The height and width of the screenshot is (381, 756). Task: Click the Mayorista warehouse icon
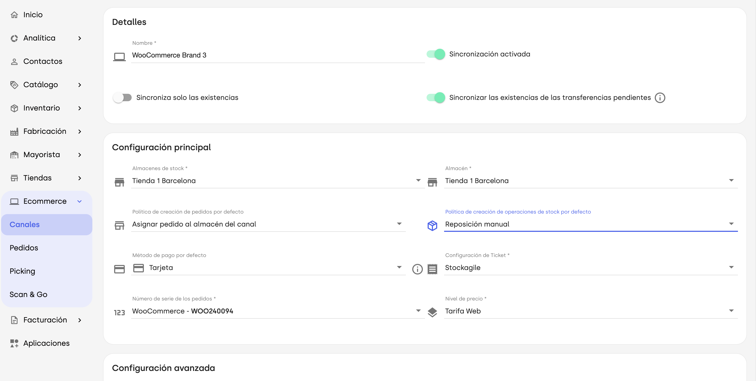click(x=14, y=155)
